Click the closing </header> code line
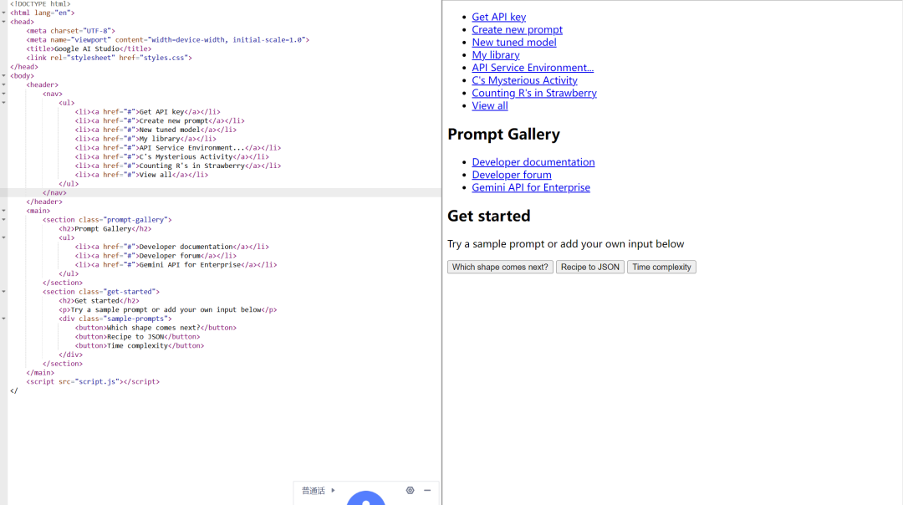903x505 pixels. (44, 201)
